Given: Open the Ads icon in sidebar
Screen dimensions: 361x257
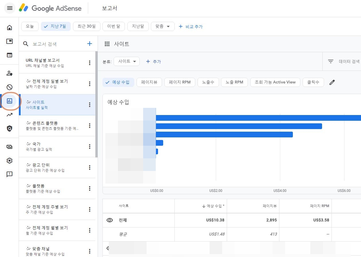Looking at the screenshot, I should [9, 41].
